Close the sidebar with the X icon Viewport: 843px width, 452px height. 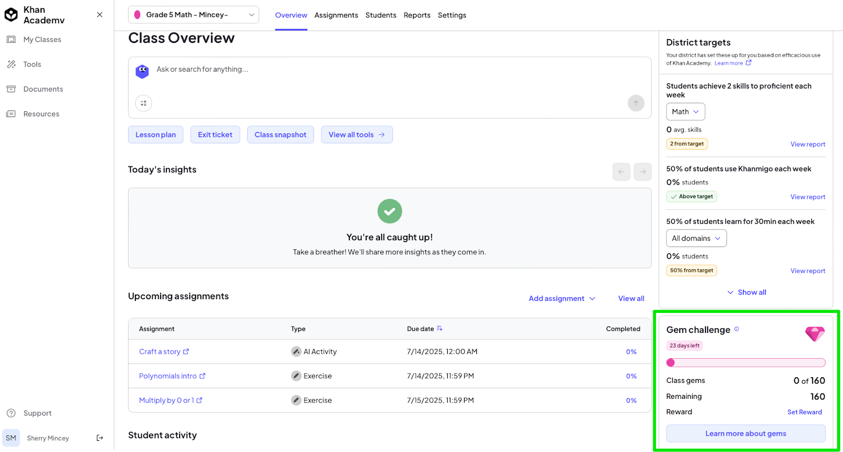pyautogui.click(x=100, y=15)
